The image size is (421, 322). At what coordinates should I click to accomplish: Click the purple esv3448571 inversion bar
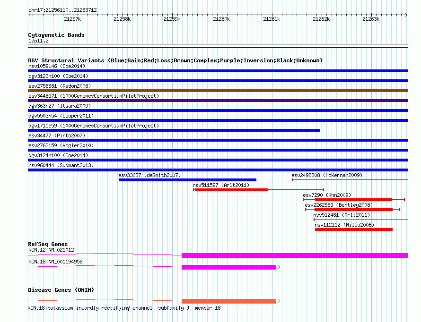[x=218, y=101]
